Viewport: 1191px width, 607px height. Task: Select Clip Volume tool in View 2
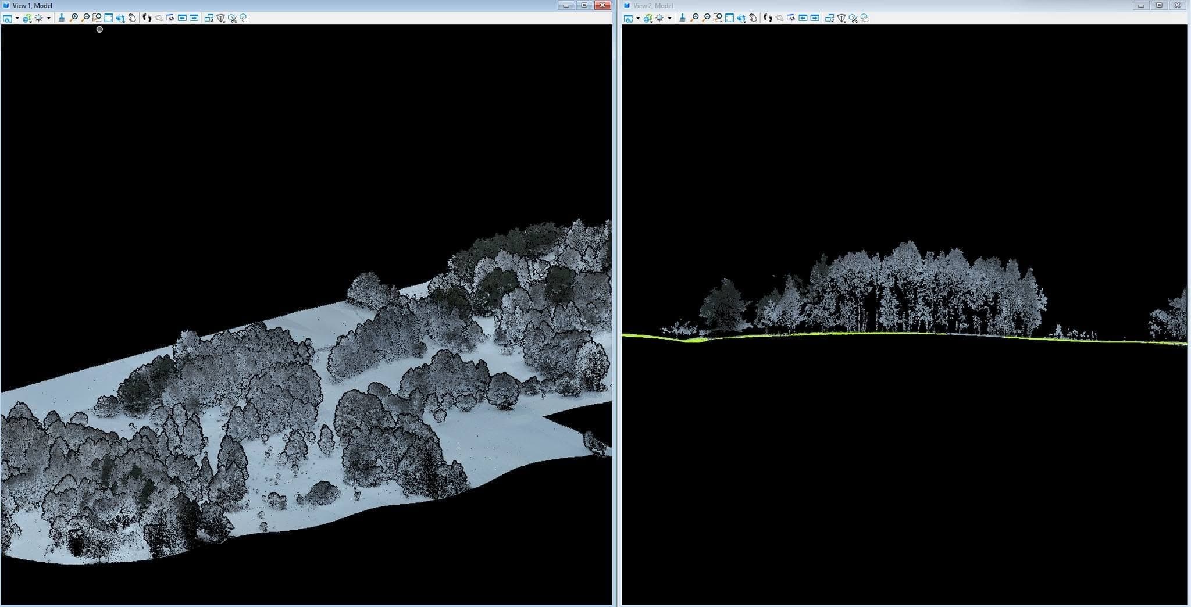pos(841,18)
